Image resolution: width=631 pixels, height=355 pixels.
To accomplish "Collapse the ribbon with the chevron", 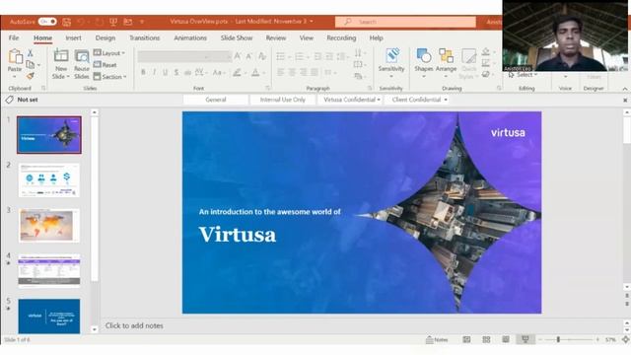I will (x=625, y=89).
